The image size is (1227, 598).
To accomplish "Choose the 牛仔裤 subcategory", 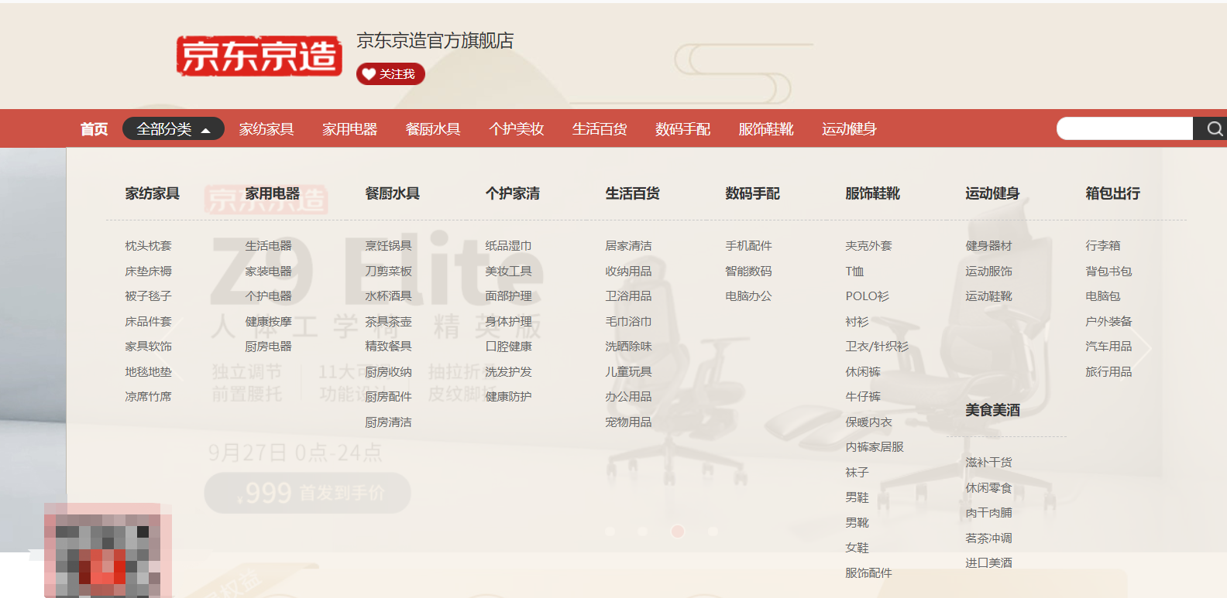I will [863, 397].
